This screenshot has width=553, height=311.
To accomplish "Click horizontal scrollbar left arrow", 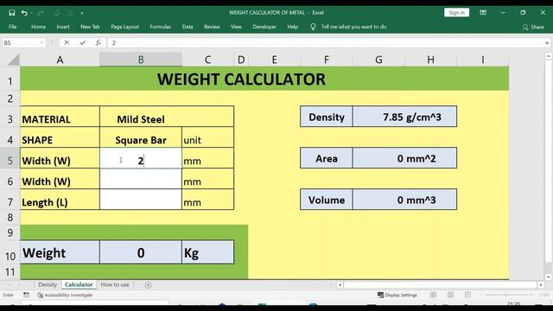I will [x=340, y=285].
